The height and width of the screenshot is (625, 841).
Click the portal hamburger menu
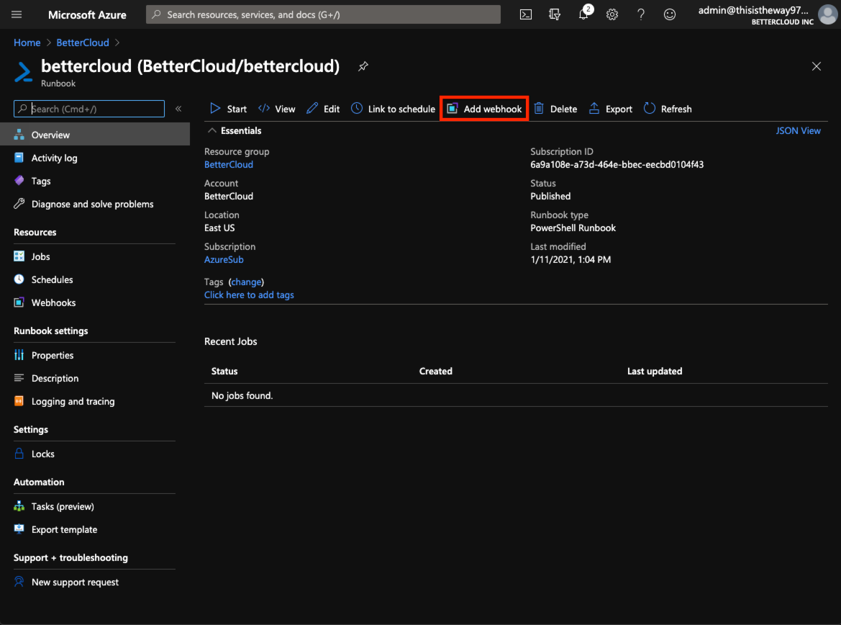click(17, 14)
